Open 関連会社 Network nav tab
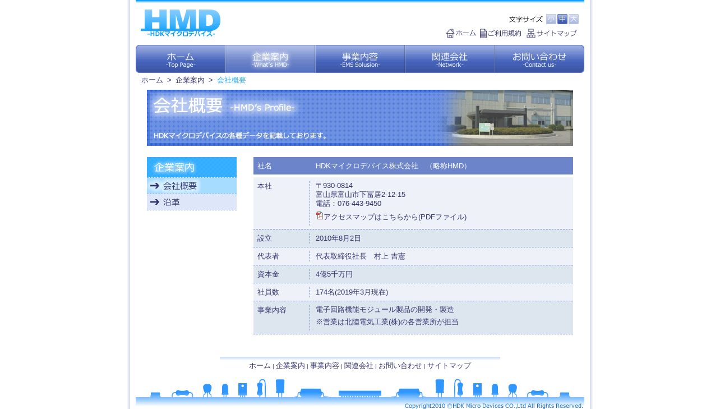The height and width of the screenshot is (409, 720). pyautogui.click(x=450, y=59)
